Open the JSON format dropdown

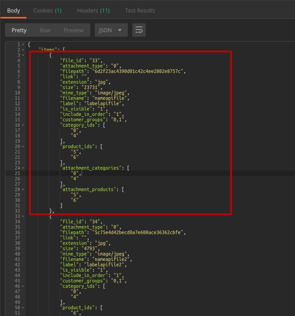point(111,30)
